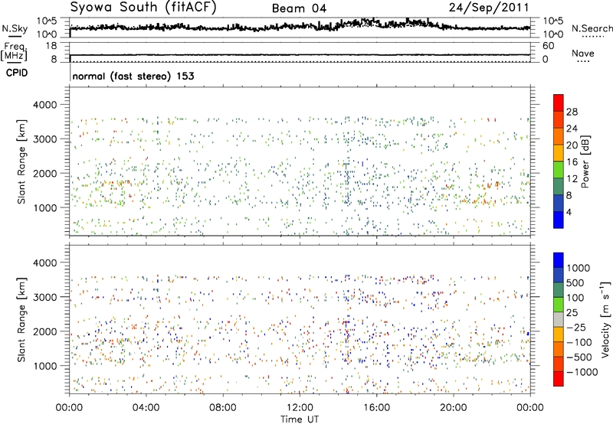The height and width of the screenshot is (424, 613).
Task: Click the "12:00" time axis label
Action: [x=300, y=407]
